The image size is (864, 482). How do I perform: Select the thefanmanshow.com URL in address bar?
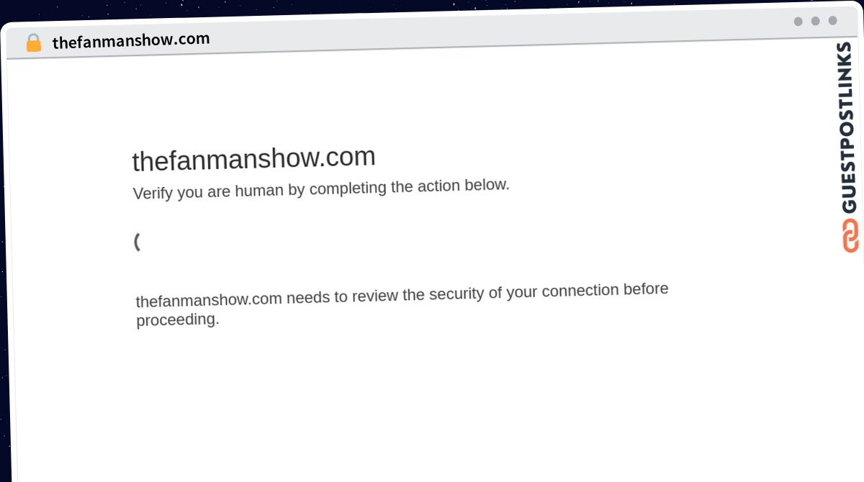(x=131, y=40)
